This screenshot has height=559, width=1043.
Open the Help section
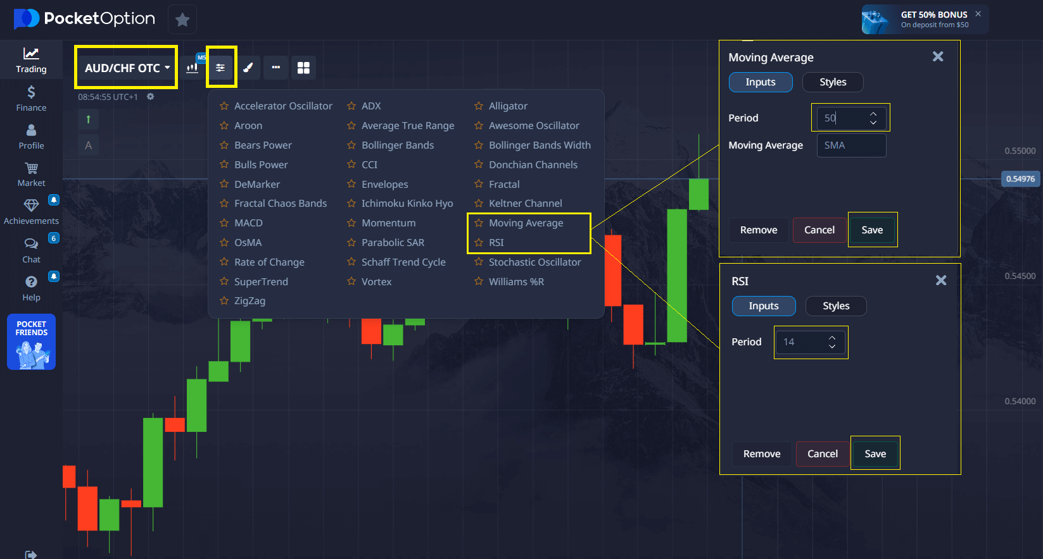coord(31,288)
